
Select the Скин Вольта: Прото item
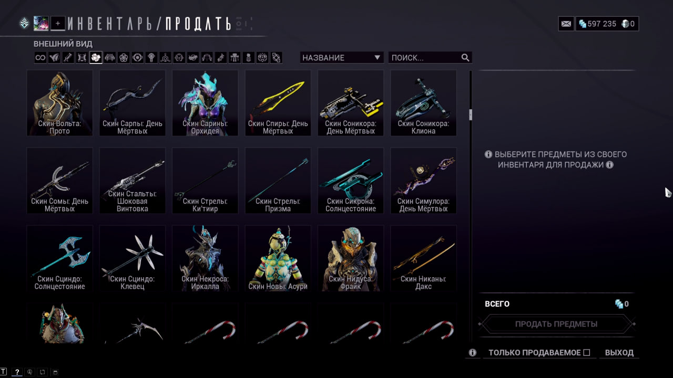pyautogui.click(x=60, y=103)
